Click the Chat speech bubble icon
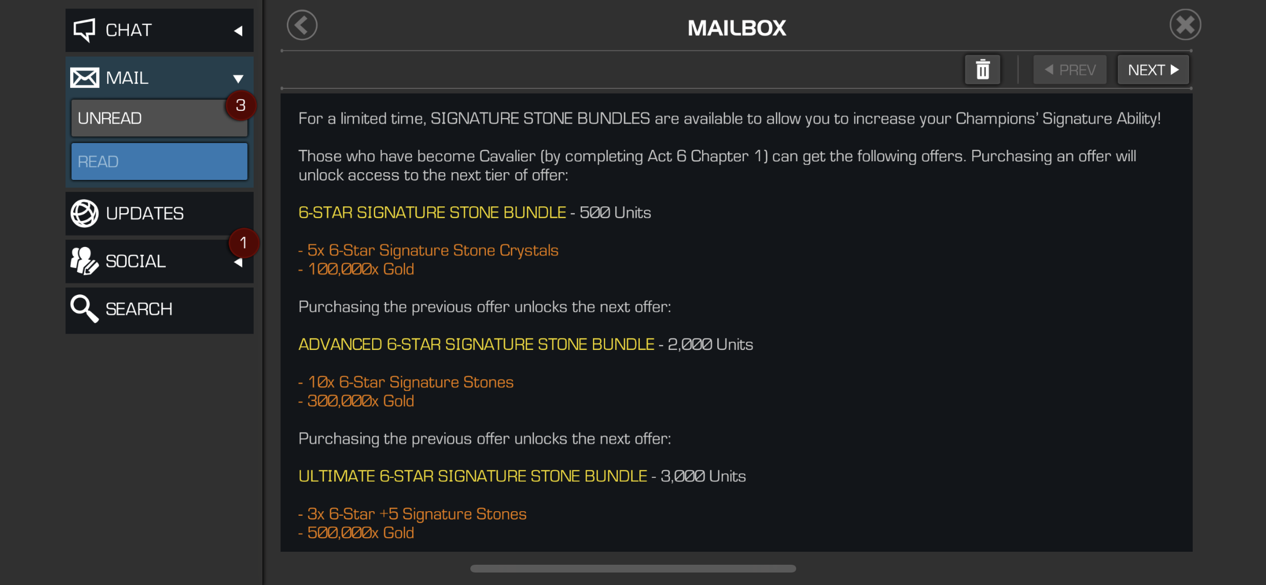The height and width of the screenshot is (585, 1266). point(84,30)
